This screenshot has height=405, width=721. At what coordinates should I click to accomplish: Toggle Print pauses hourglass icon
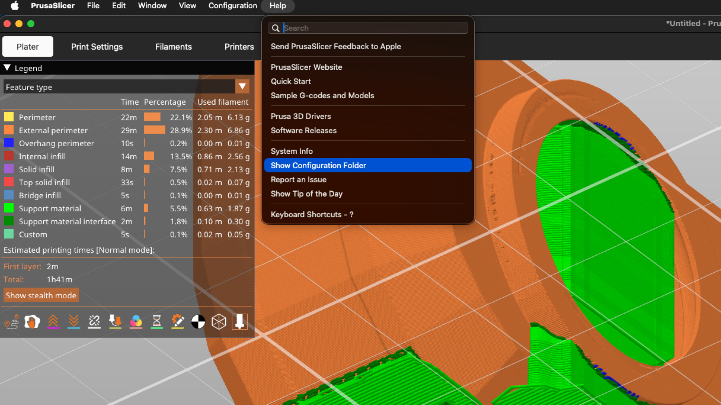coord(157,322)
